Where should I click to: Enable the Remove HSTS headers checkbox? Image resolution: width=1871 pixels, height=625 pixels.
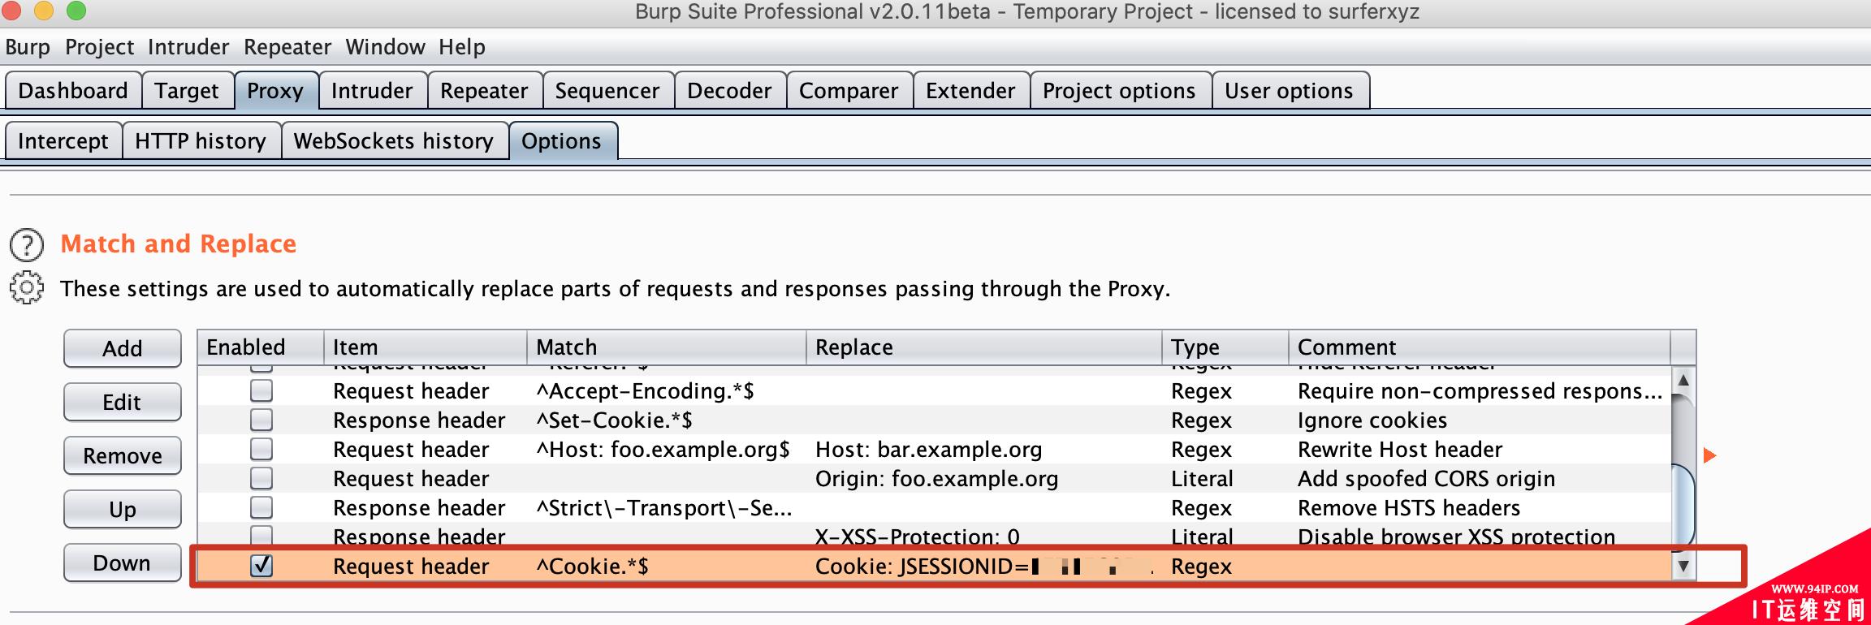pyautogui.click(x=261, y=508)
